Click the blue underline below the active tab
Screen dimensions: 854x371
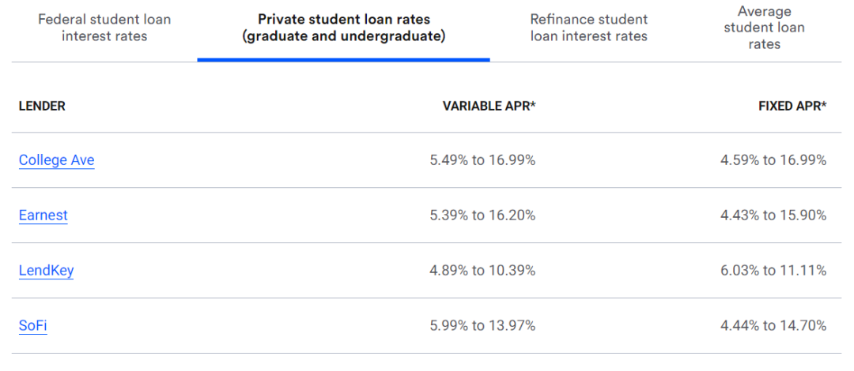point(343,59)
